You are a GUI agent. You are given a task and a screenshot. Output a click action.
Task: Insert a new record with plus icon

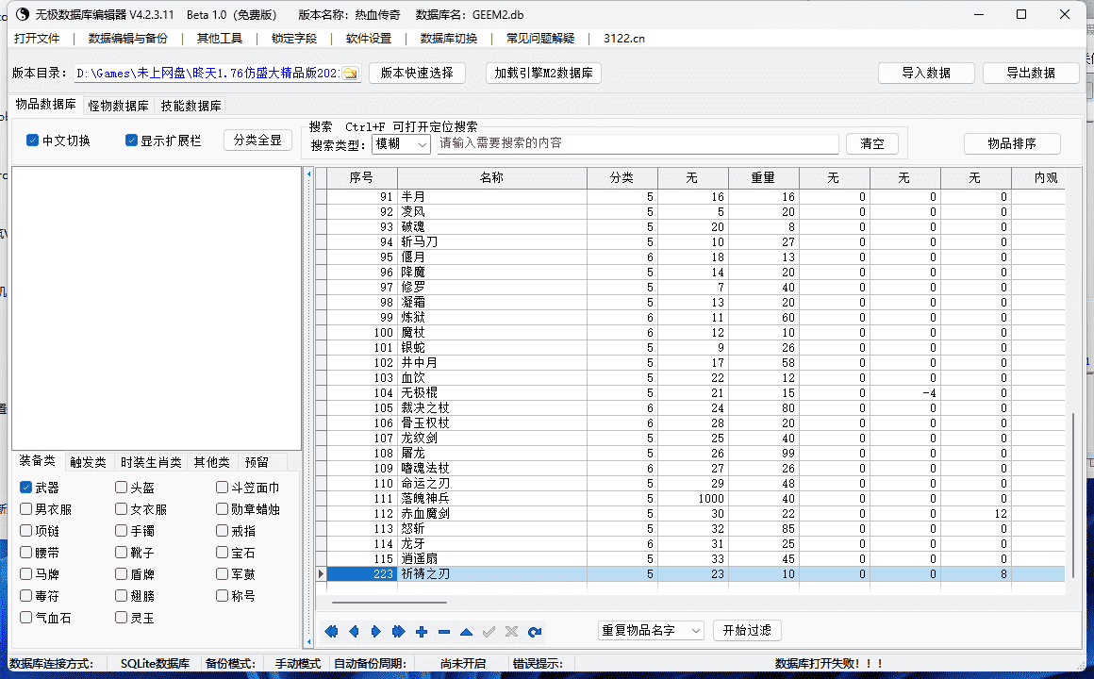click(422, 632)
